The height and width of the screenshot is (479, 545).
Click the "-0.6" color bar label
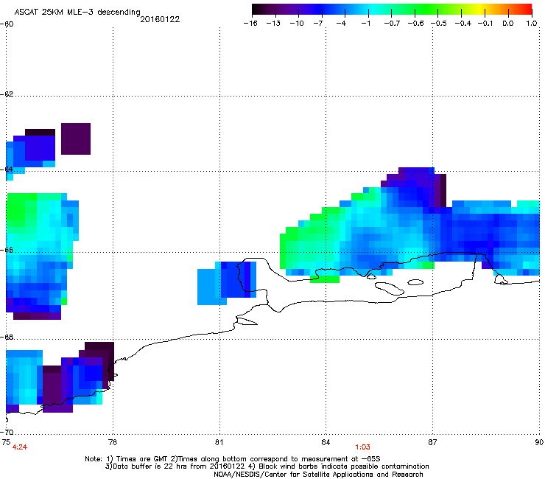415,24
